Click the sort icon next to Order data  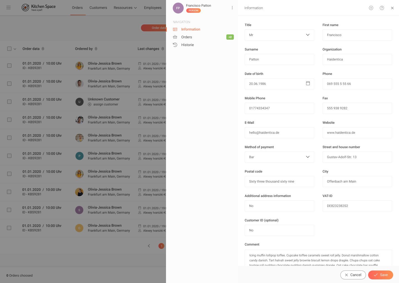click(x=43, y=49)
